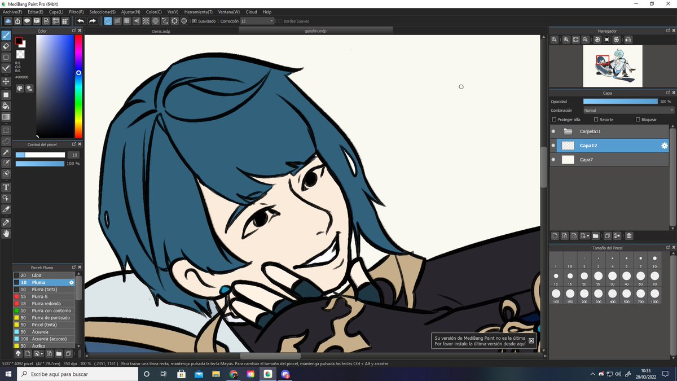Switch to the Denis.mdp tab

[x=161, y=31]
